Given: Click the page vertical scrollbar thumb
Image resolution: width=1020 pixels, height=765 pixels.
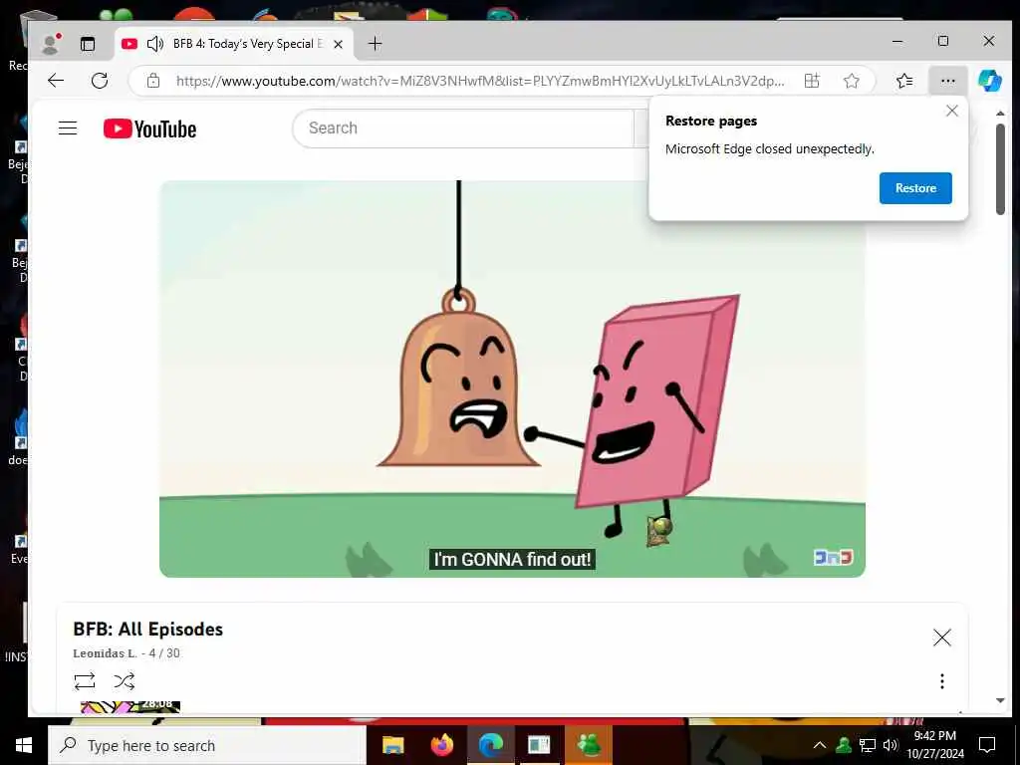Looking at the screenshot, I should (x=1000, y=169).
